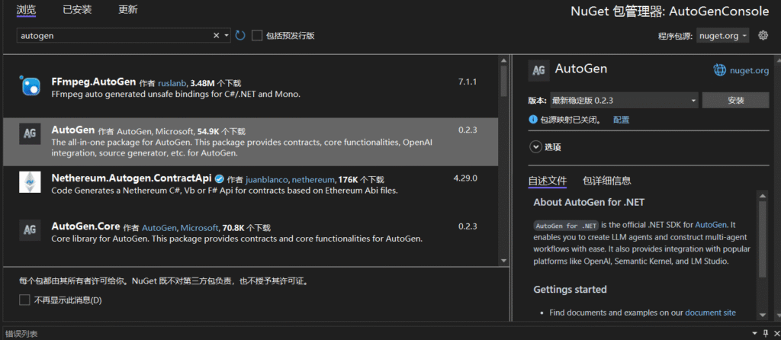This screenshot has width=781, height=340.
Task: Click the Nethereum package logo icon
Action: point(30,182)
